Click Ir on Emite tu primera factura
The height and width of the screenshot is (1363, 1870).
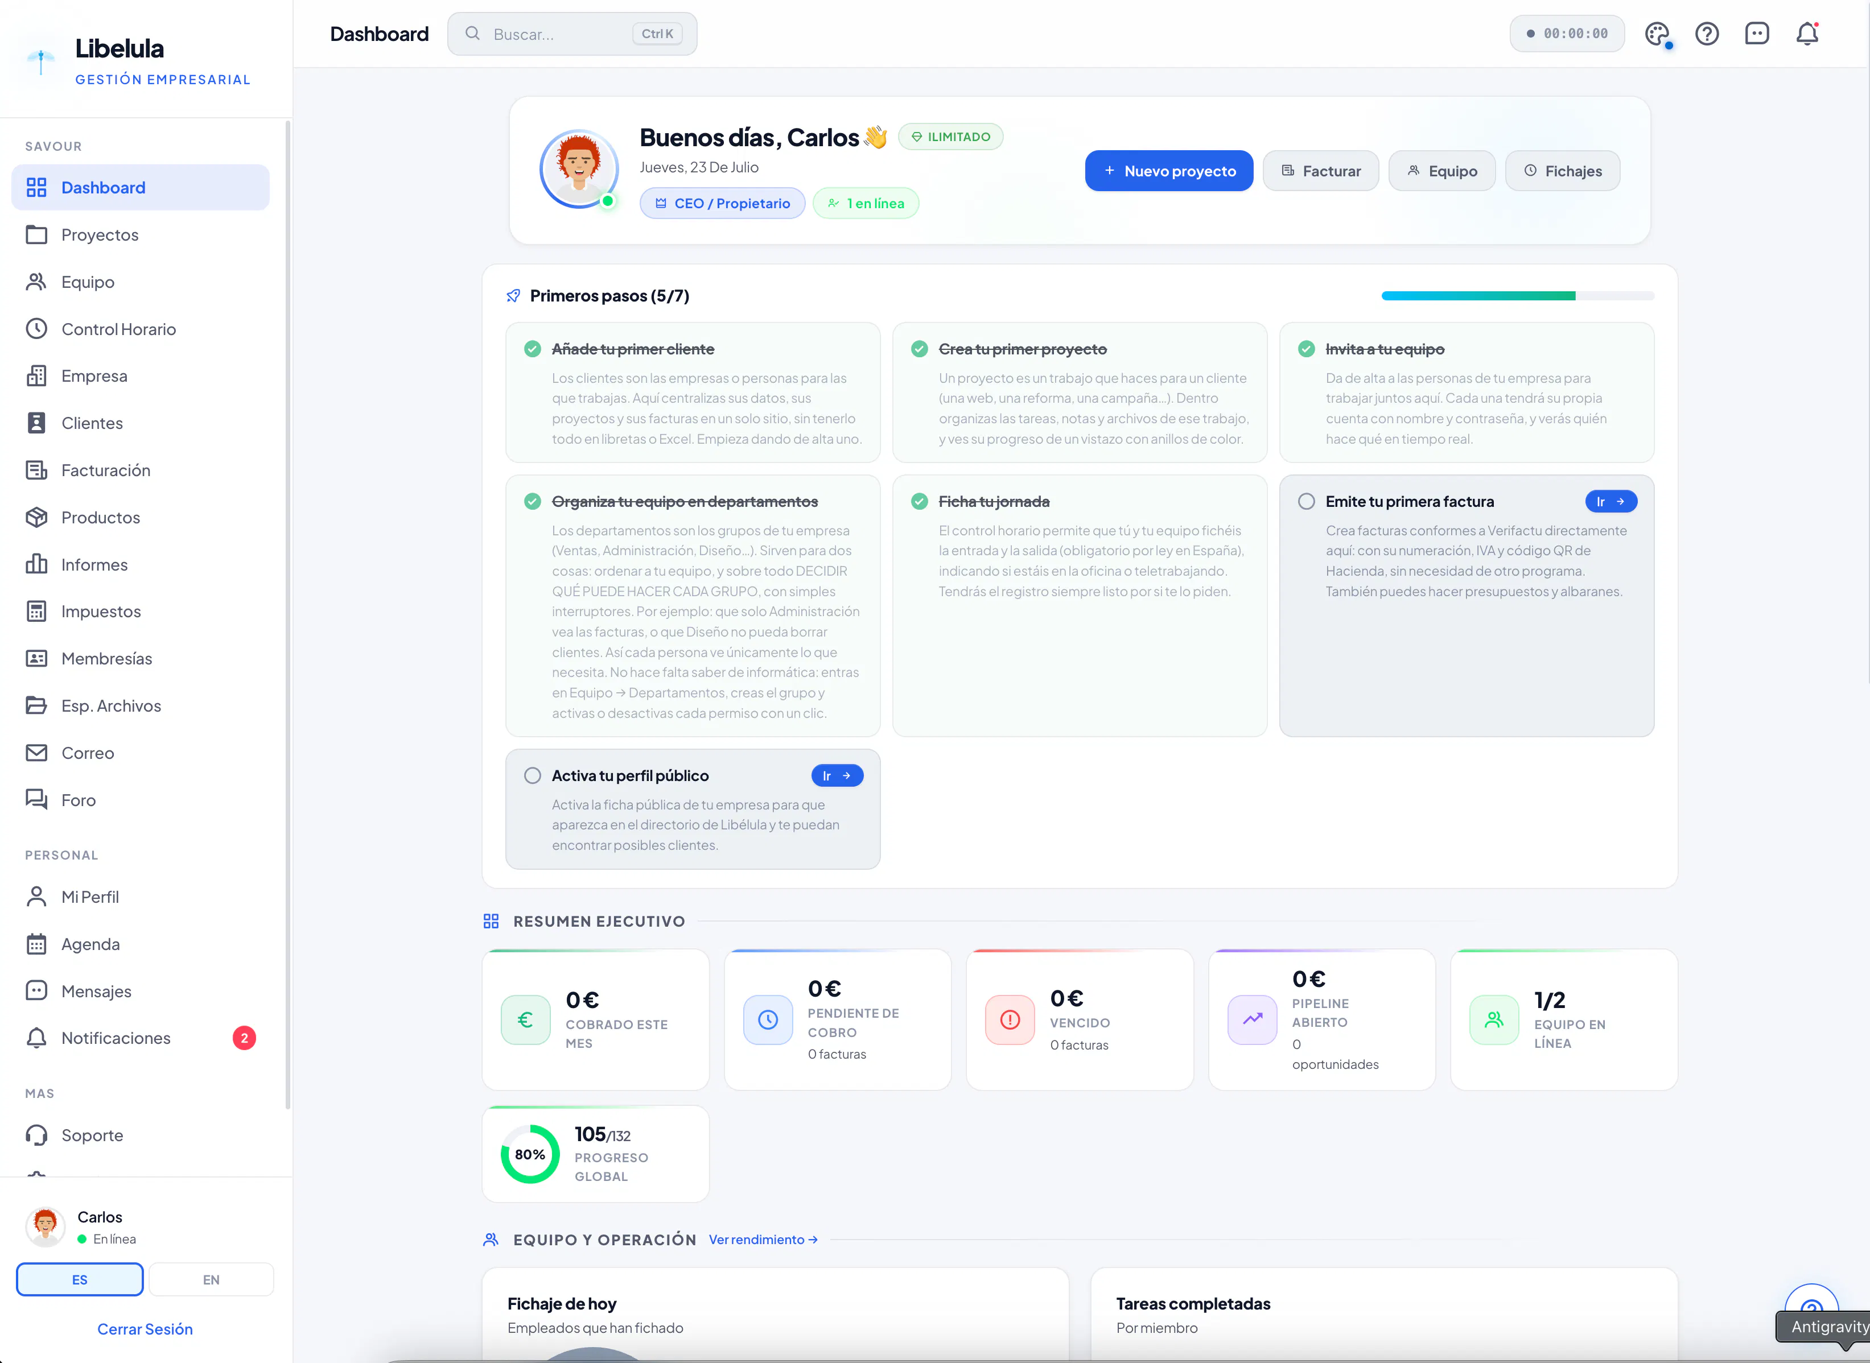(x=1611, y=502)
